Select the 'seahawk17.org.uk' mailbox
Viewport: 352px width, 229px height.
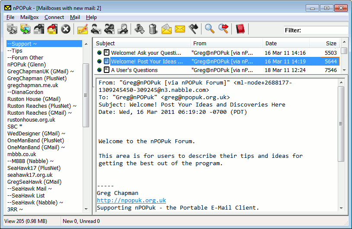[44, 175]
